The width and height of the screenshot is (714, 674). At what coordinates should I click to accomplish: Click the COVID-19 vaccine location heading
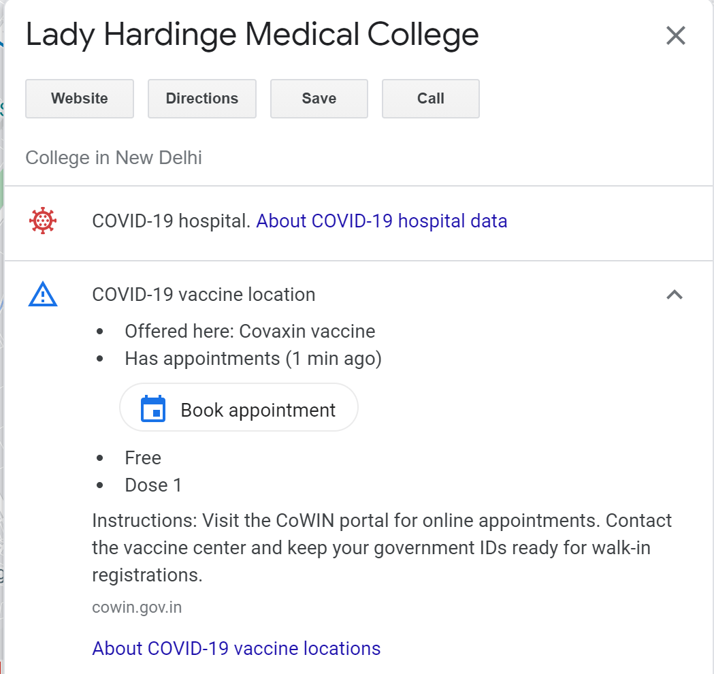[x=204, y=295]
